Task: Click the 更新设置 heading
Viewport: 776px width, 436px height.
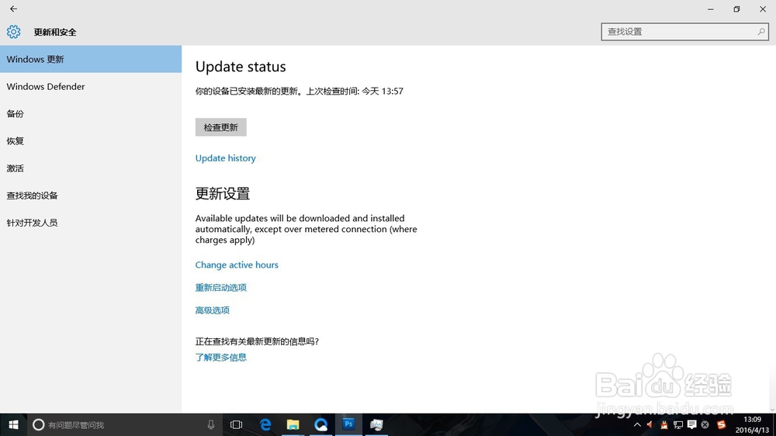Action: point(222,193)
